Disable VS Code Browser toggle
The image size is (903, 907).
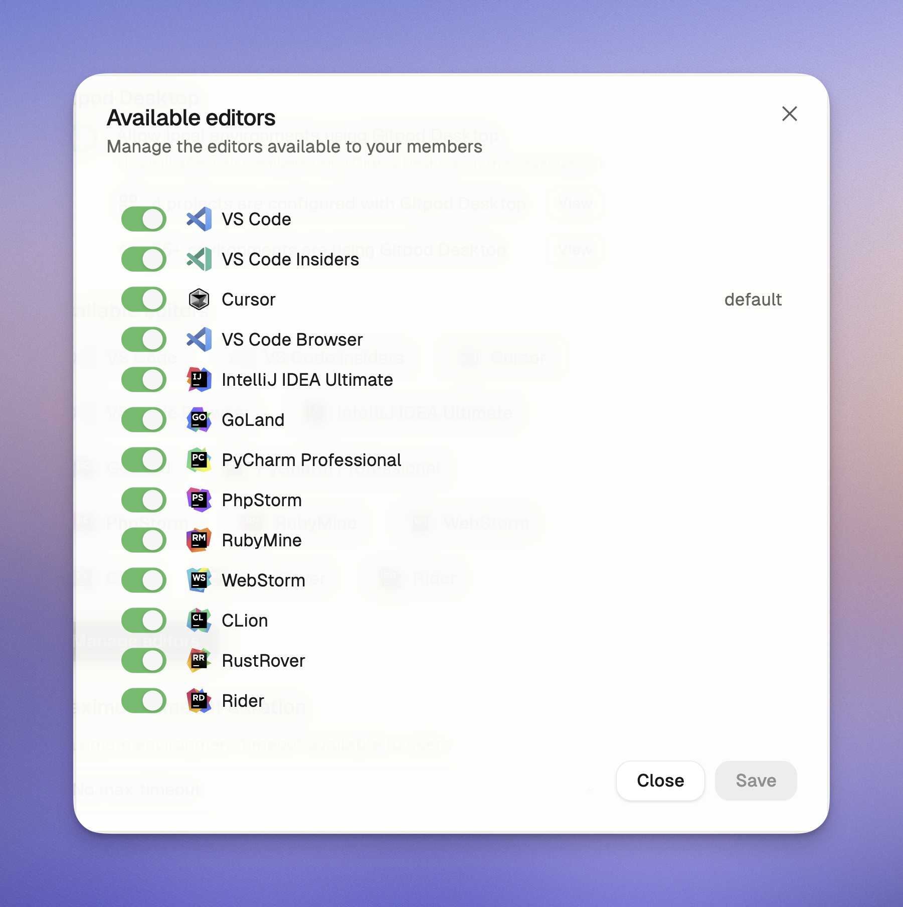tap(144, 340)
